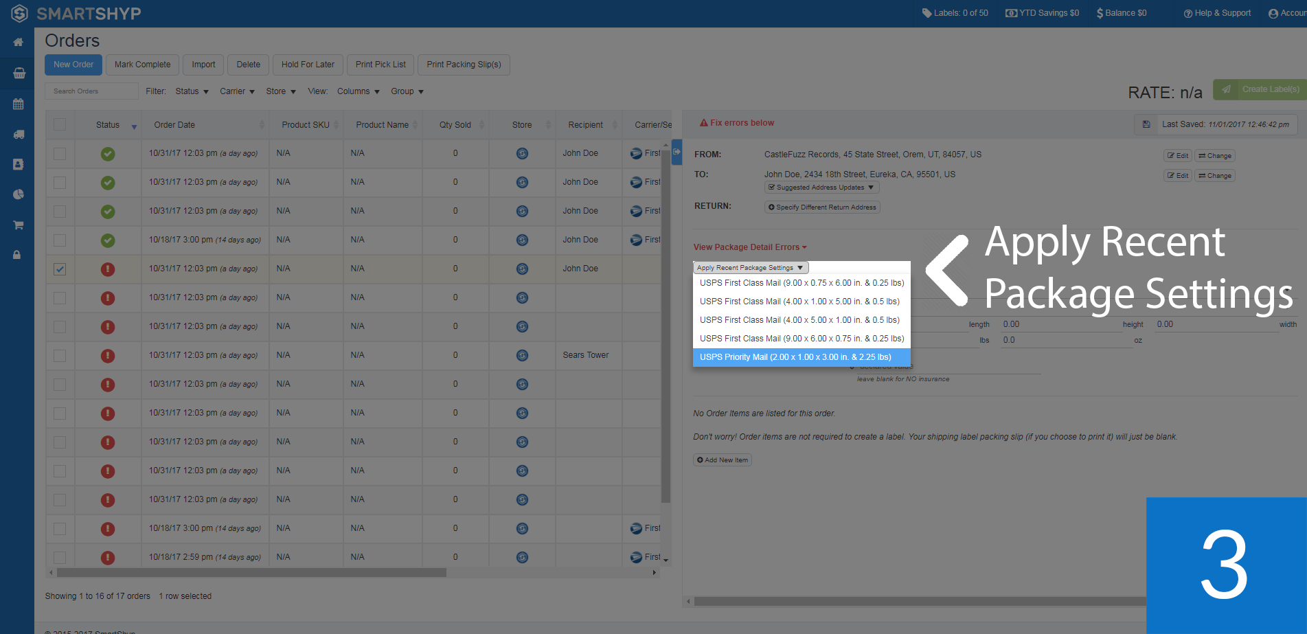The width and height of the screenshot is (1307, 634).
Task: Open the store basket sidebar icon
Action: pos(19,73)
